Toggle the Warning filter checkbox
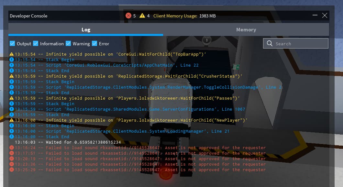Viewport: 343px width, 187px height. coord(68,43)
